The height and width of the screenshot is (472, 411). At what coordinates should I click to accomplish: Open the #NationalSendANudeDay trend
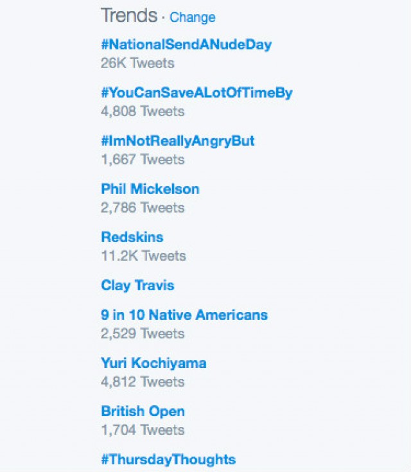pyautogui.click(x=186, y=45)
